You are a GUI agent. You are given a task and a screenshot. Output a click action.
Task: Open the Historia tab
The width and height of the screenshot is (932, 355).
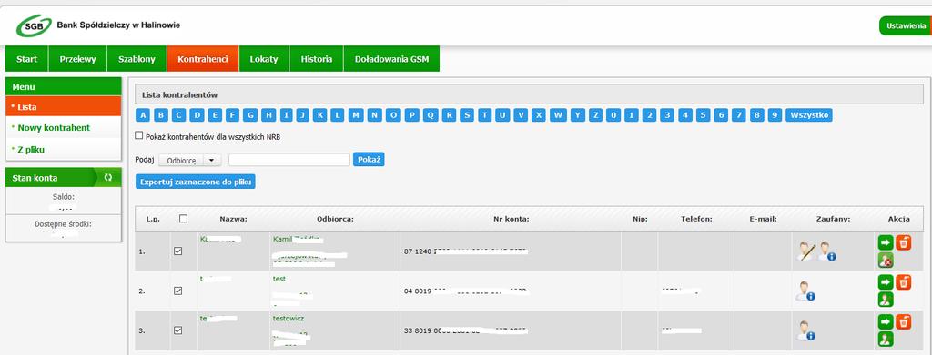point(317,59)
